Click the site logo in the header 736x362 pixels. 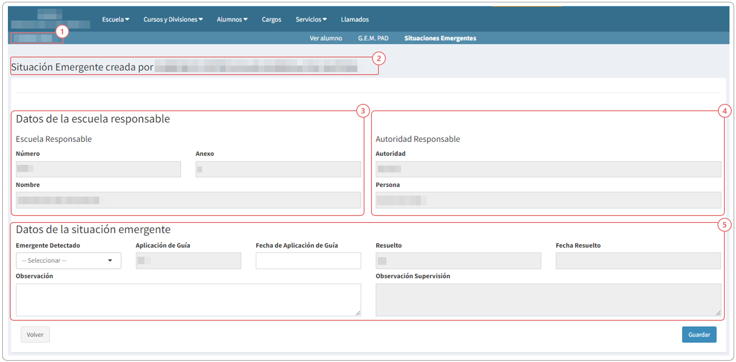click(50, 19)
